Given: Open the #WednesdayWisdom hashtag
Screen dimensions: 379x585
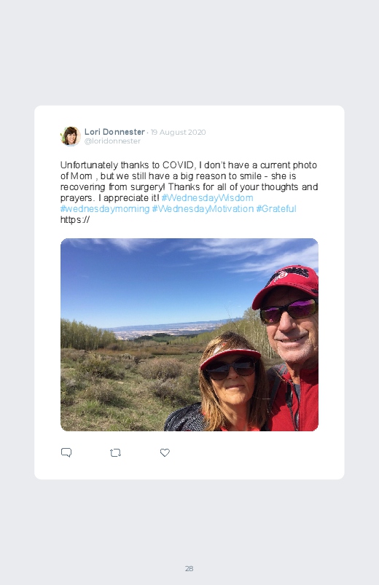Looking at the screenshot, I should 207,197.
